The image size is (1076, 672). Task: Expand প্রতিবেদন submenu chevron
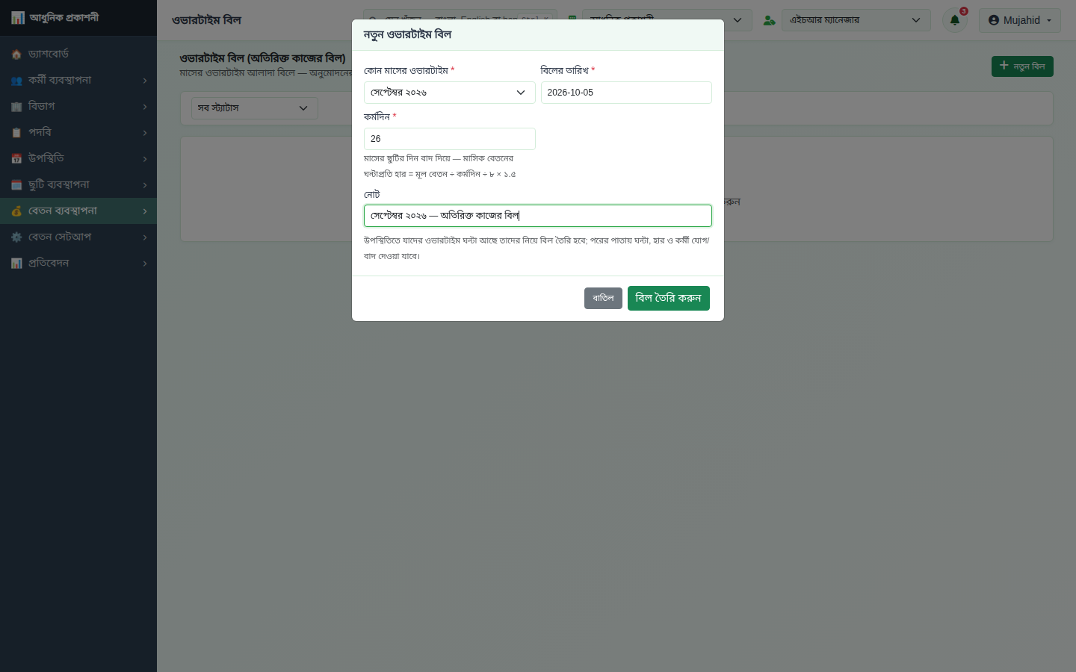(145, 264)
